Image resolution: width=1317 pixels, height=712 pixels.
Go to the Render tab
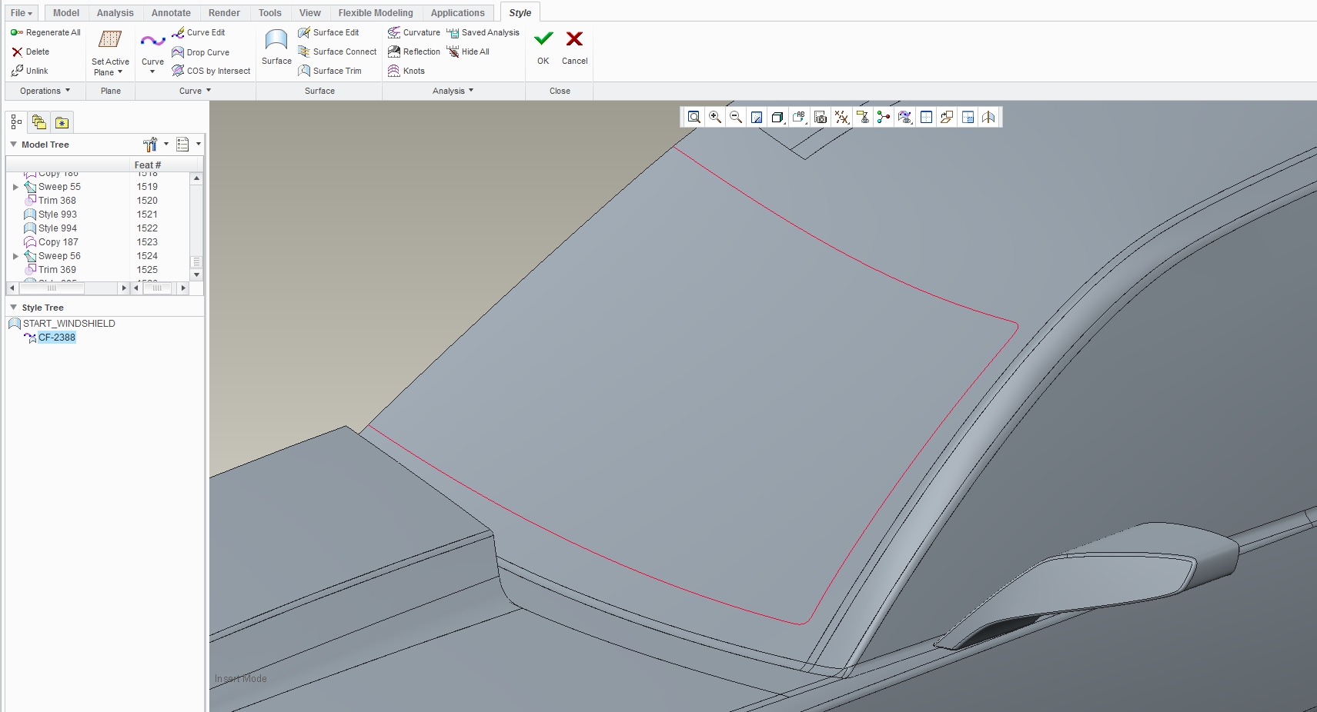click(x=224, y=12)
